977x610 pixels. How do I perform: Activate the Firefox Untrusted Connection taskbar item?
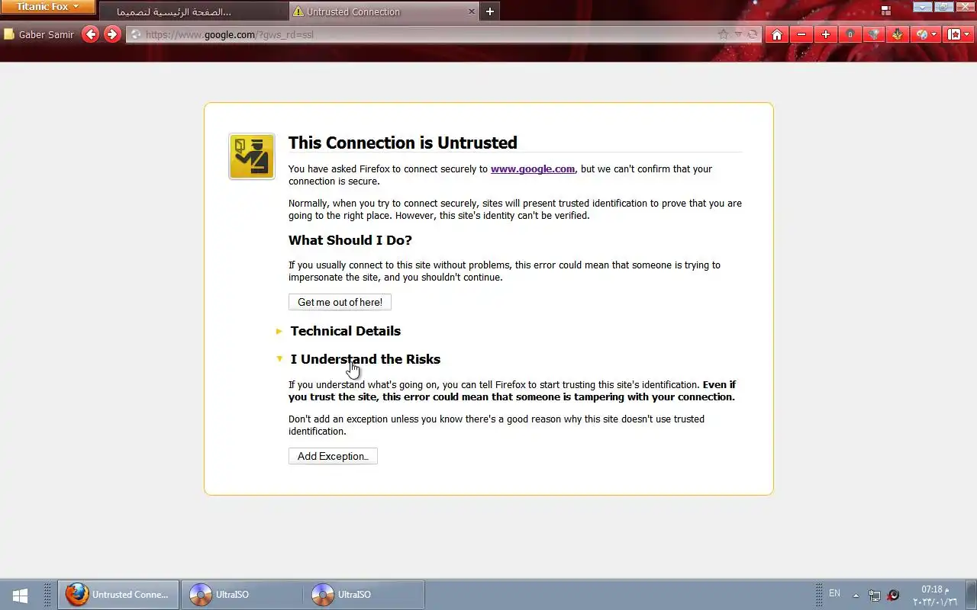118,595
